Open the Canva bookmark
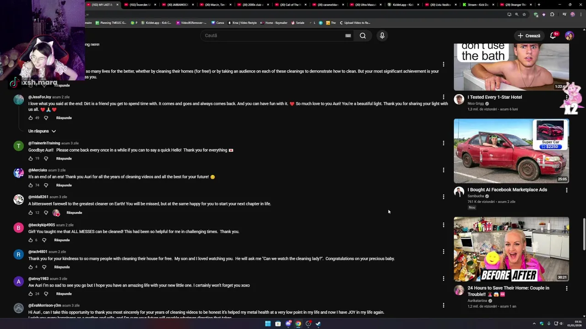This screenshot has height=329, width=586. point(218,23)
